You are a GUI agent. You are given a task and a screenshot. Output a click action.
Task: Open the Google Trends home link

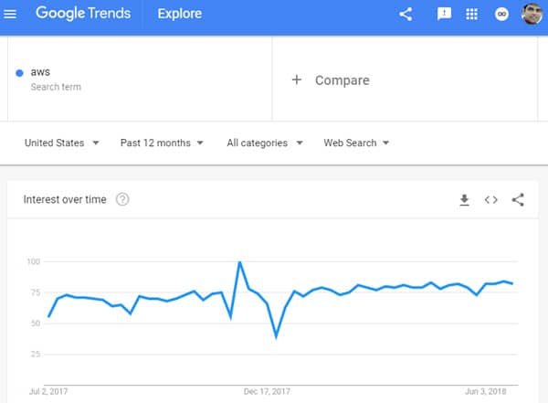tap(83, 14)
